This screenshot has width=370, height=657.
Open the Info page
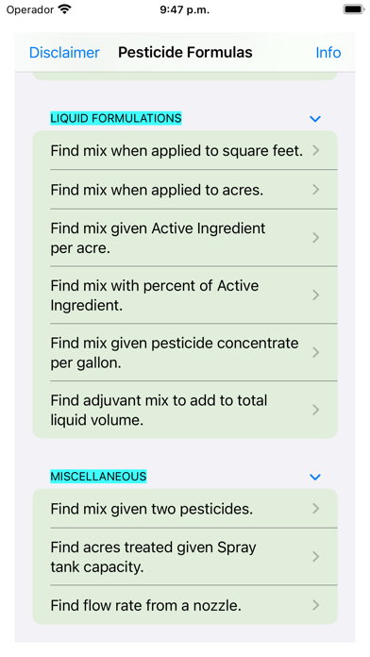coord(328,52)
